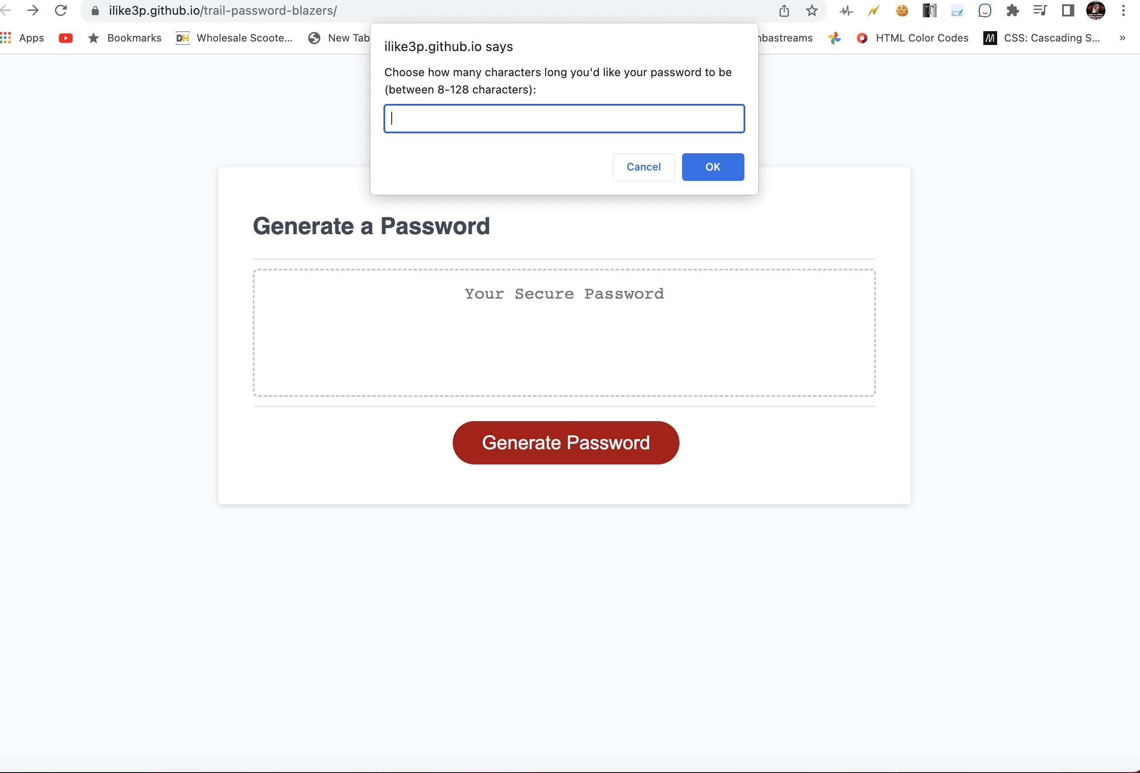The height and width of the screenshot is (773, 1140).
Task: Click the lightning bolt extension icon
Action: 874,10
